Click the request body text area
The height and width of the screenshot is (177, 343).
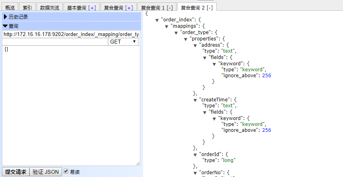[71, 106]
